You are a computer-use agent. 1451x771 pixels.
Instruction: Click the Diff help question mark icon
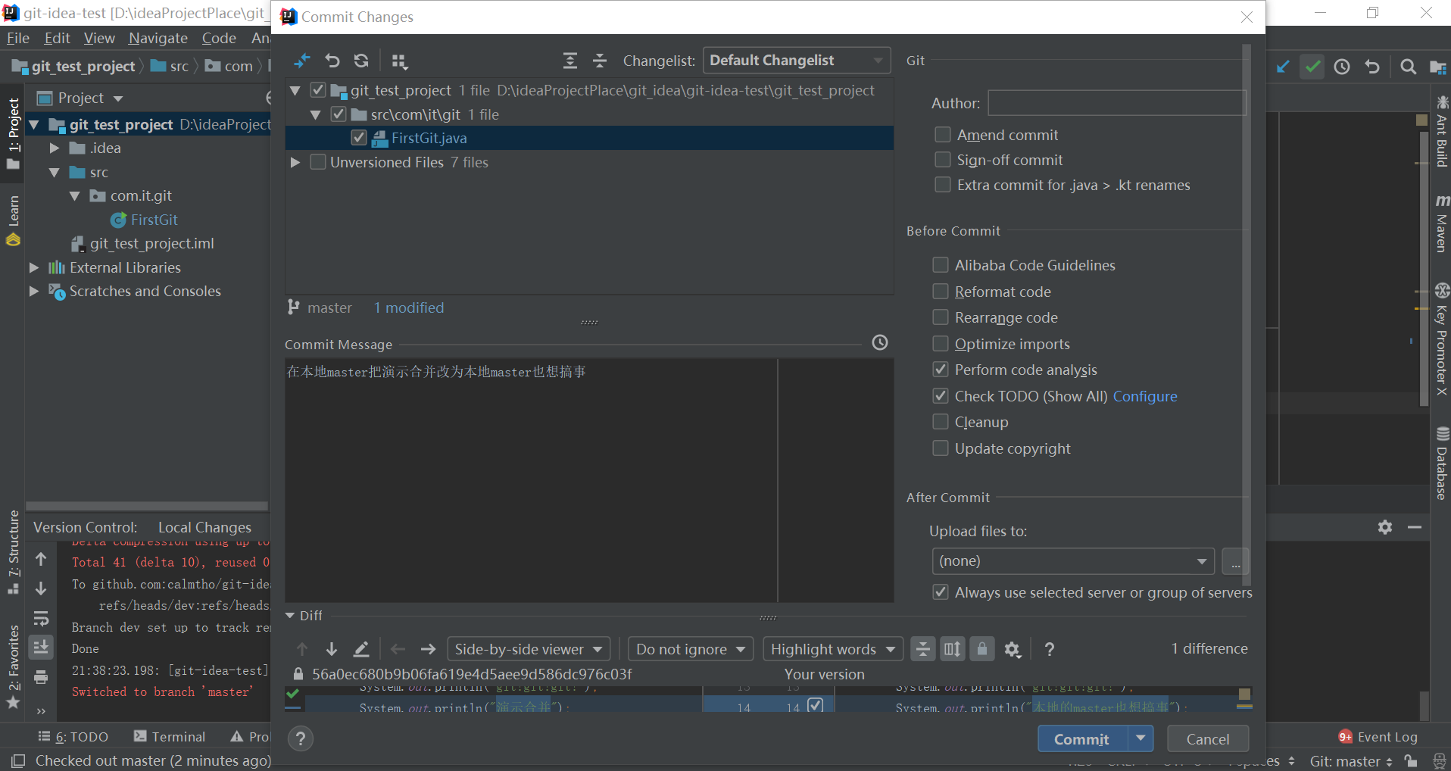coord(1049,649)
